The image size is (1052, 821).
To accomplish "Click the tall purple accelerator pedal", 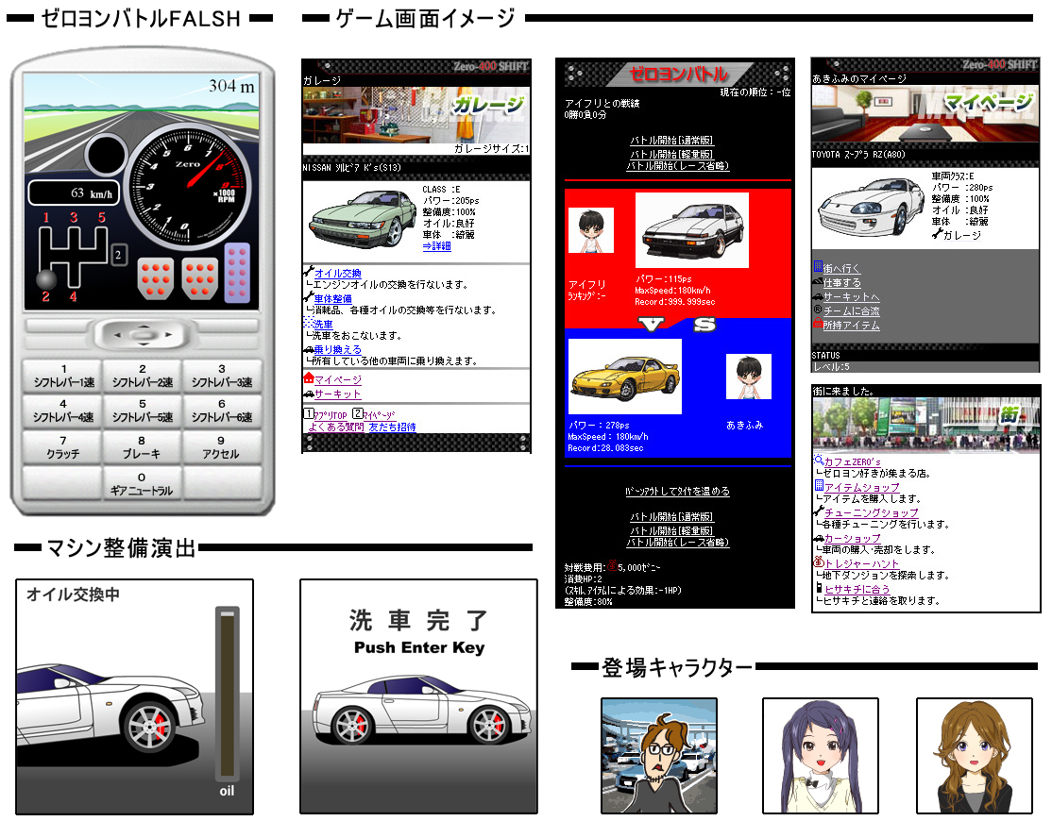I will tap(237, 272).
